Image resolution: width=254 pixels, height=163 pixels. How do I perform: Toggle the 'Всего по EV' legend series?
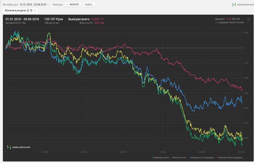179,158
